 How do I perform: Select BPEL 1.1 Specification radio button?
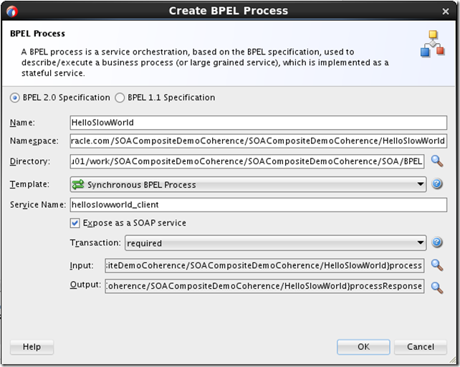tap(120, 97)
